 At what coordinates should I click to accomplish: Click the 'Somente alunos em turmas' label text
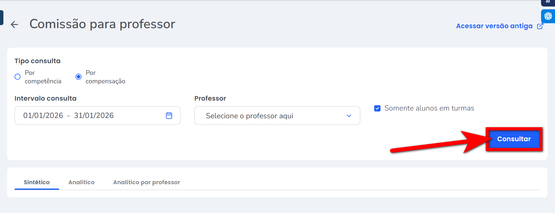pyautogui.click(x=429, y=108)
